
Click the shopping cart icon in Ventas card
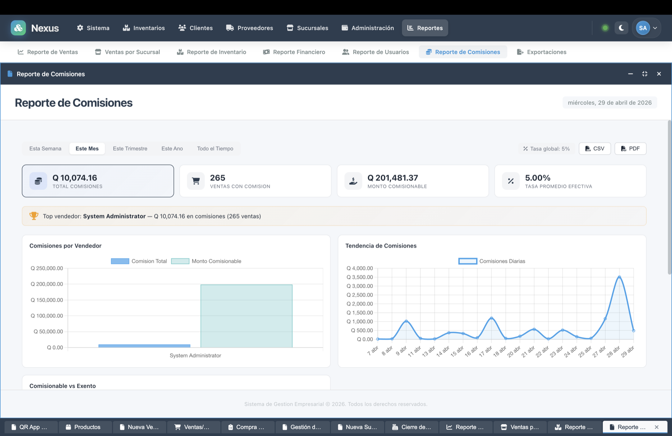coord(196,181)
